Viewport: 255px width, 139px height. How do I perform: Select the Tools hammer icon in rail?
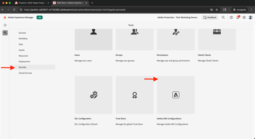(5, 33)
